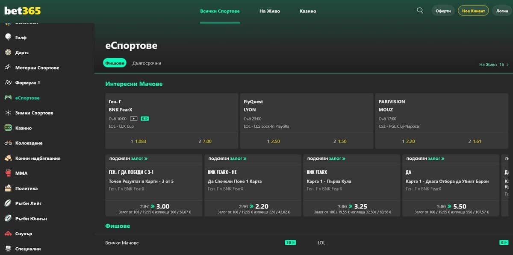Expand На Живо 16 chevron arrow
513x255 pixels.
coord(507,64)
